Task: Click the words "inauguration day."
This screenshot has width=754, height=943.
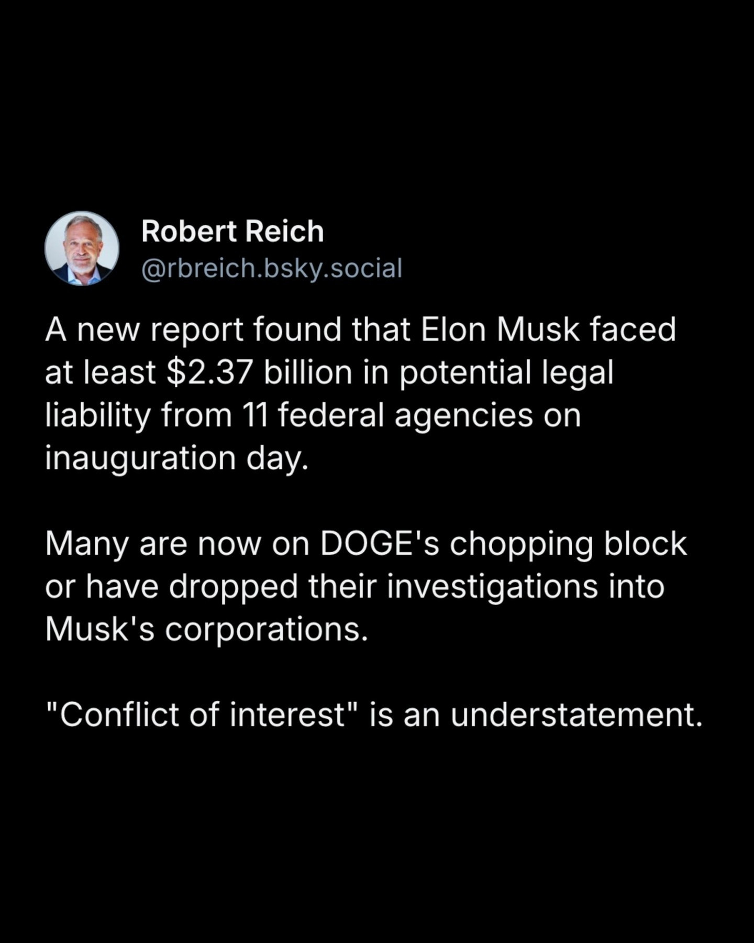Action: pyautogui.click(x=176, y=458)
